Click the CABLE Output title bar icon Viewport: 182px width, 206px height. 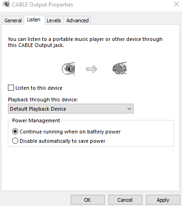click(6, 4)
